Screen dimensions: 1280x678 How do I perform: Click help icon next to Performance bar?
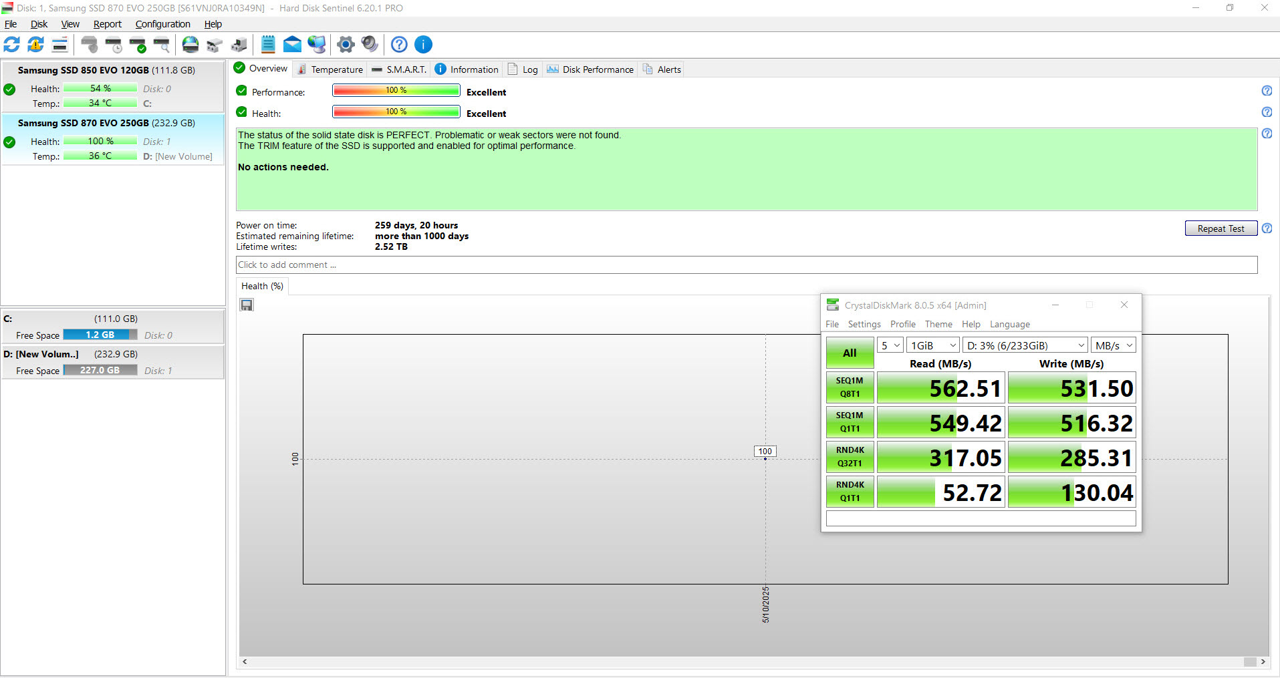(1267, 91)
